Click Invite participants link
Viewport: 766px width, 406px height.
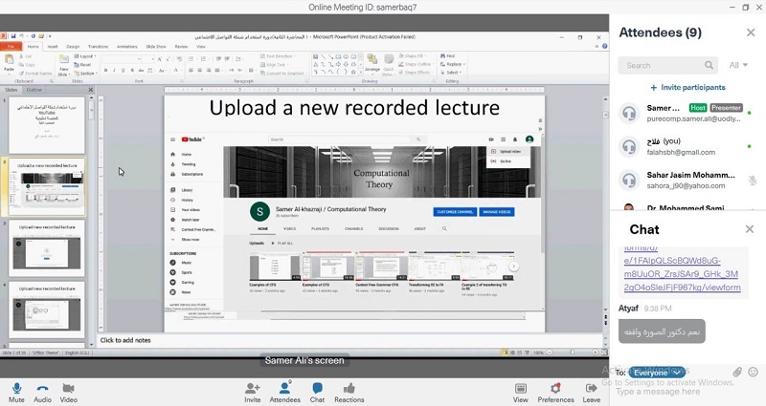pos(687,87)
